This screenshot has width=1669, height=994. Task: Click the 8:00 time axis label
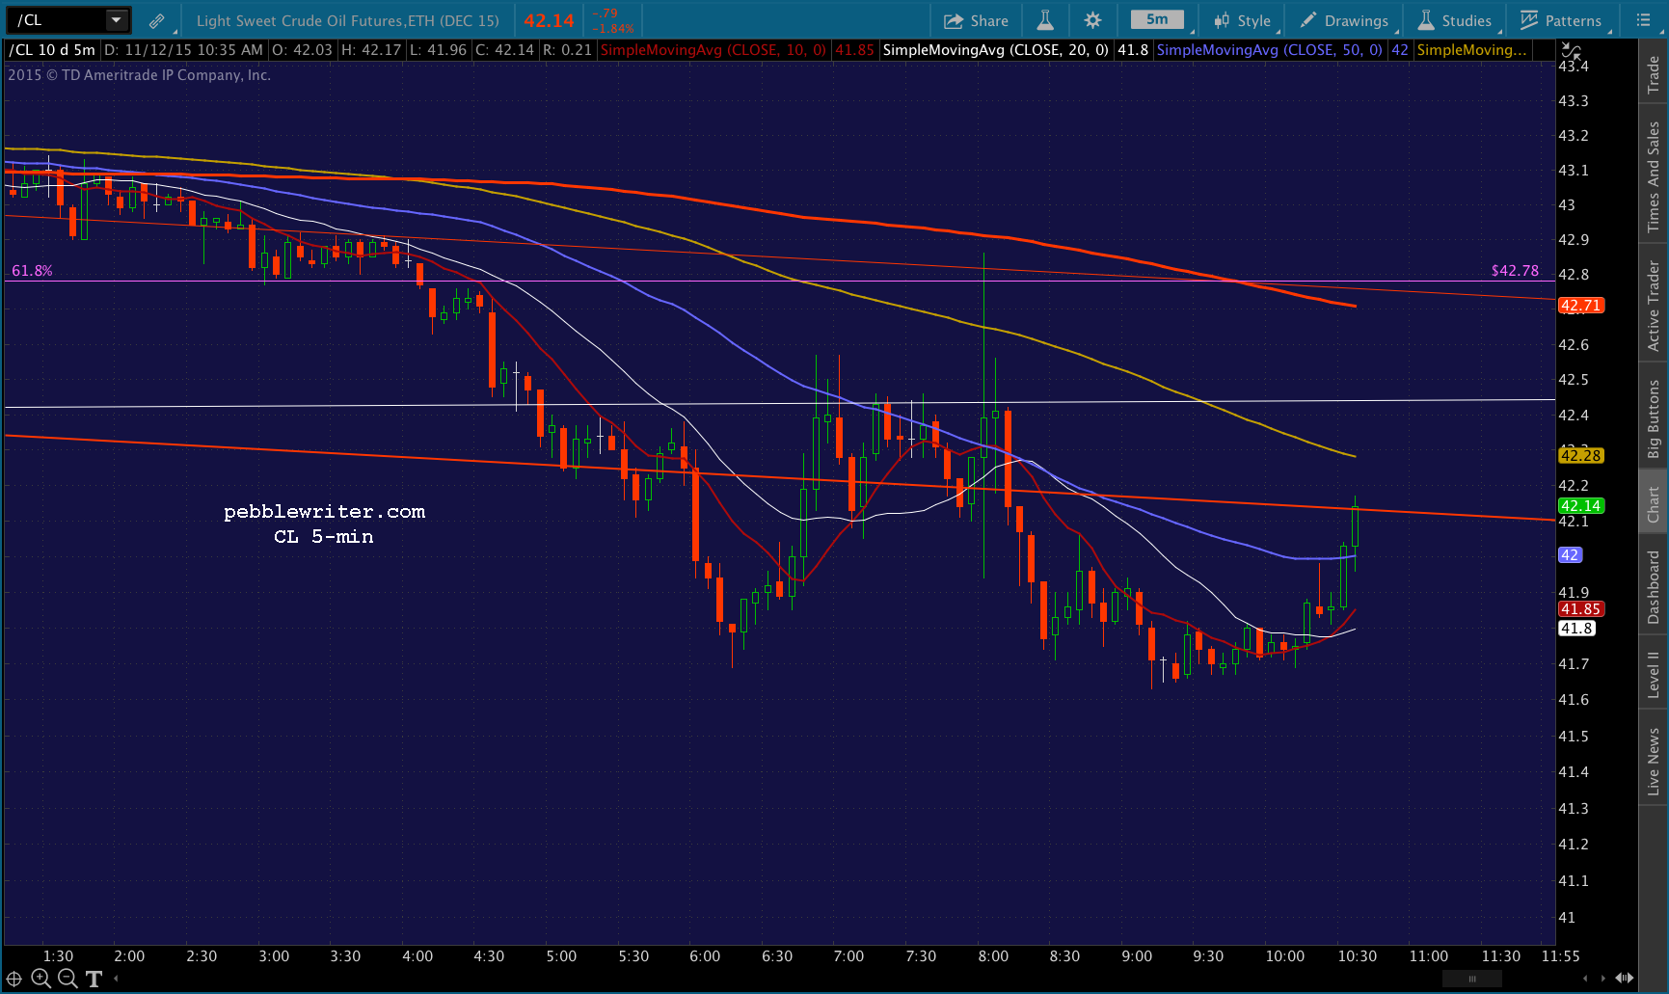coord(993,956)
